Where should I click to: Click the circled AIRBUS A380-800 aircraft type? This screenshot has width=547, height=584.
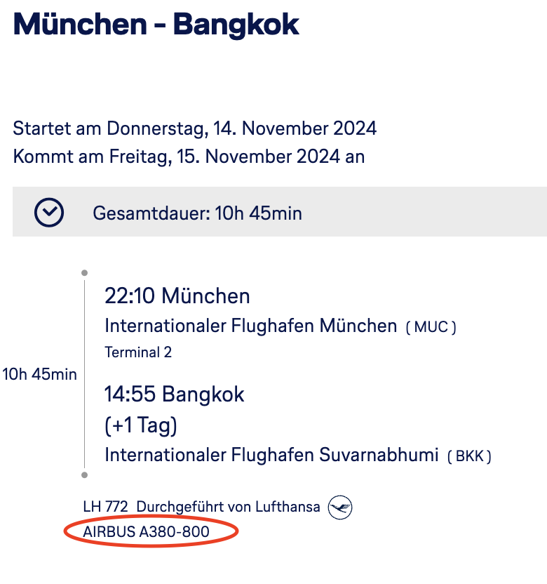[x=146, y=532]
